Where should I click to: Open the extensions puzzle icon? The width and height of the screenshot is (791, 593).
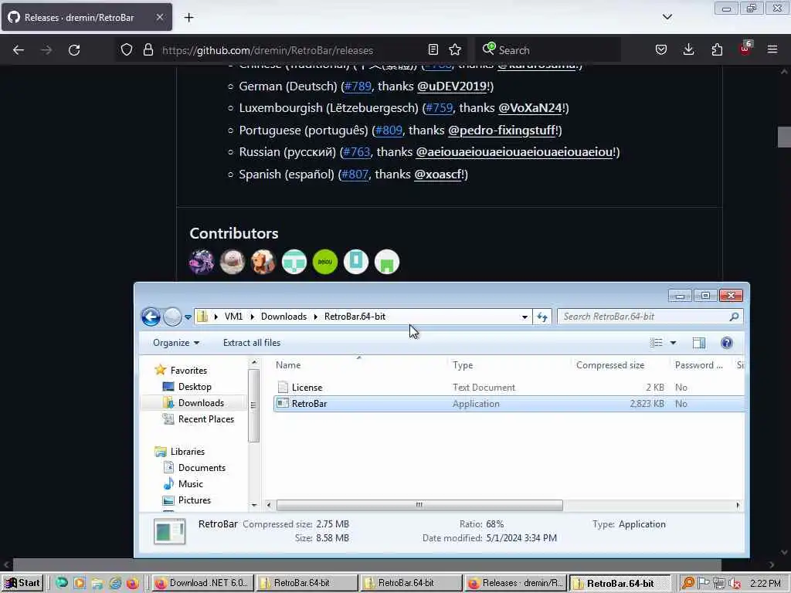point(717,49)
